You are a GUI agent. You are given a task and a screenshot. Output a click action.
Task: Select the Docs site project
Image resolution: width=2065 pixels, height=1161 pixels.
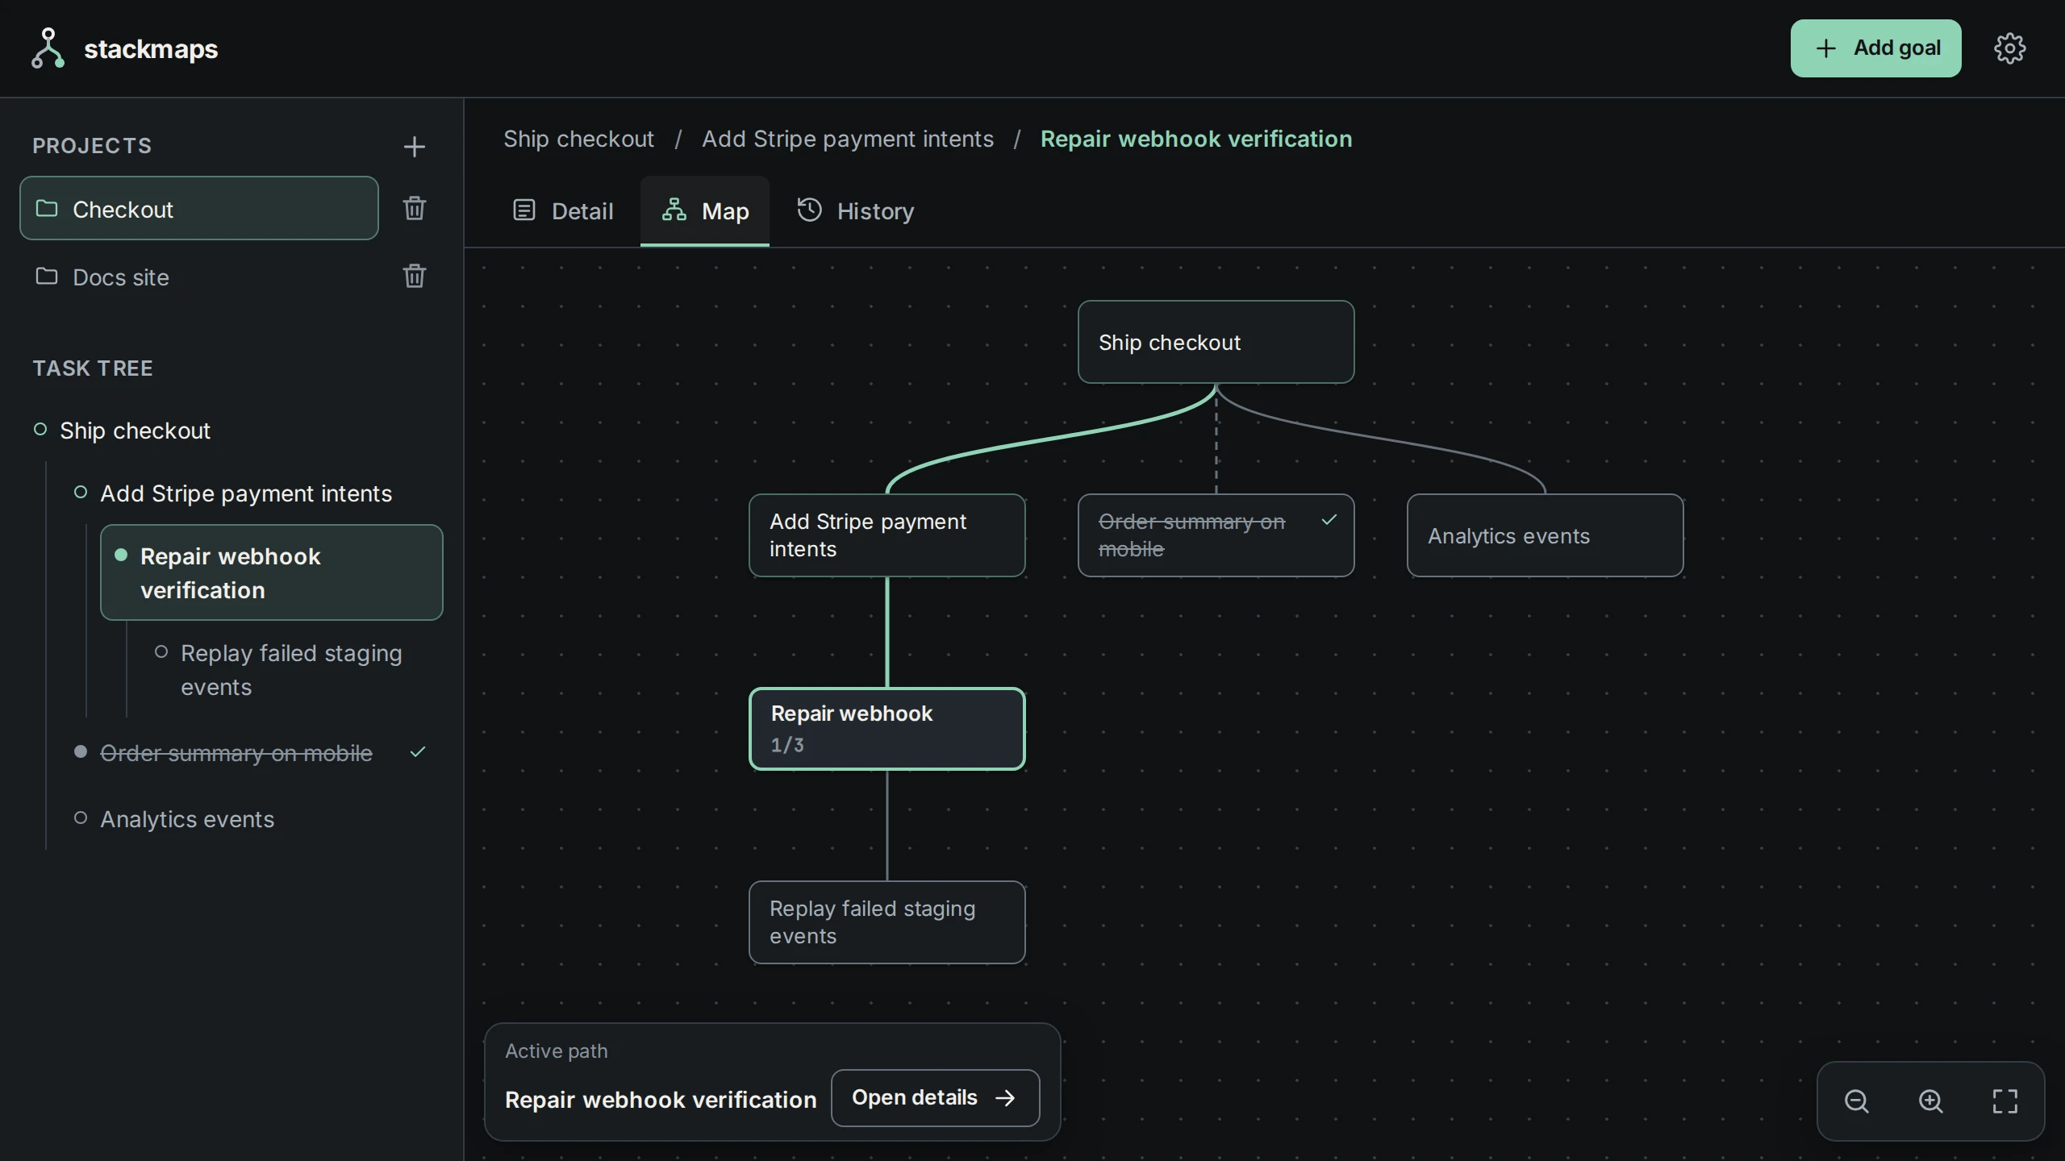[198, 277]
